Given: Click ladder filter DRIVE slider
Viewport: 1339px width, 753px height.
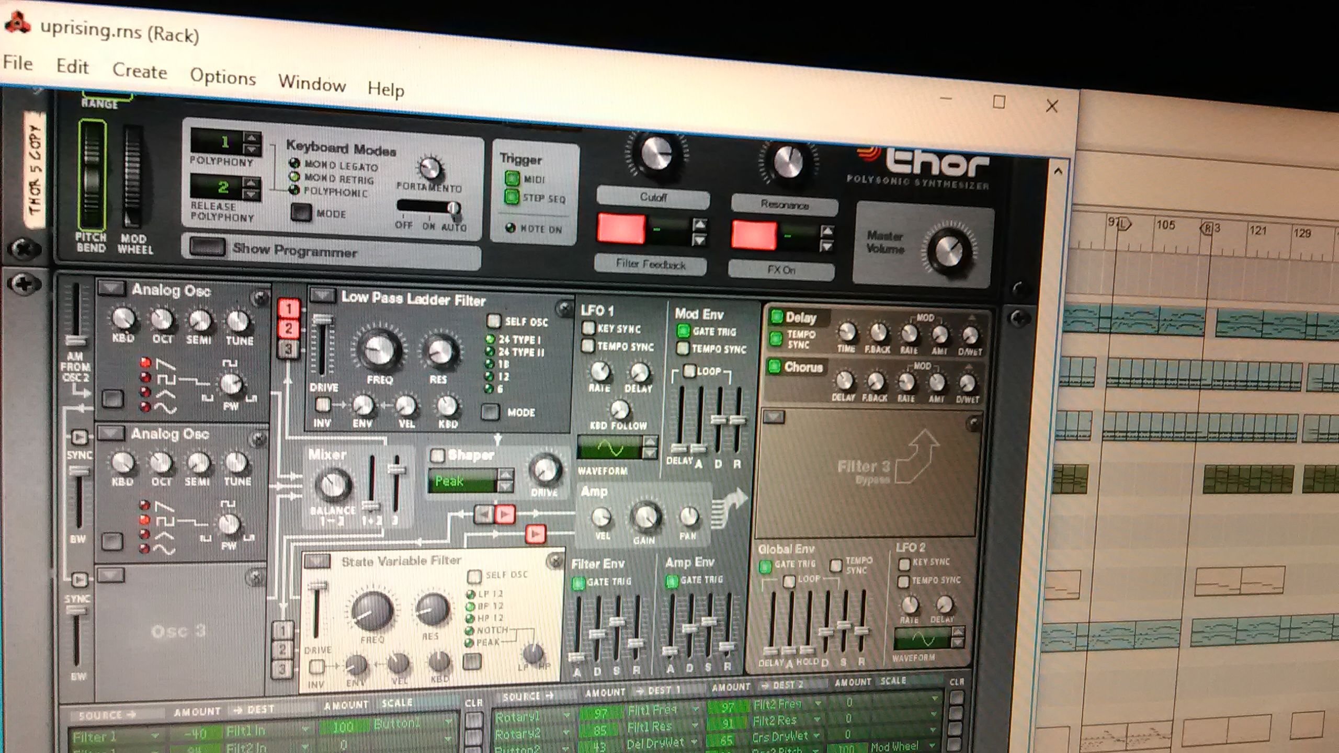Looking at the screenshot, I should click(322, 345).
